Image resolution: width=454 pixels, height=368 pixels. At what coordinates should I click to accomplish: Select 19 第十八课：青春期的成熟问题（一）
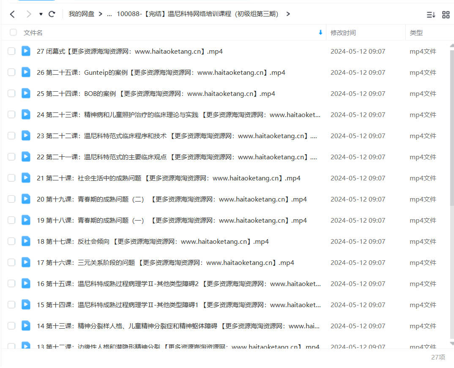172,221
